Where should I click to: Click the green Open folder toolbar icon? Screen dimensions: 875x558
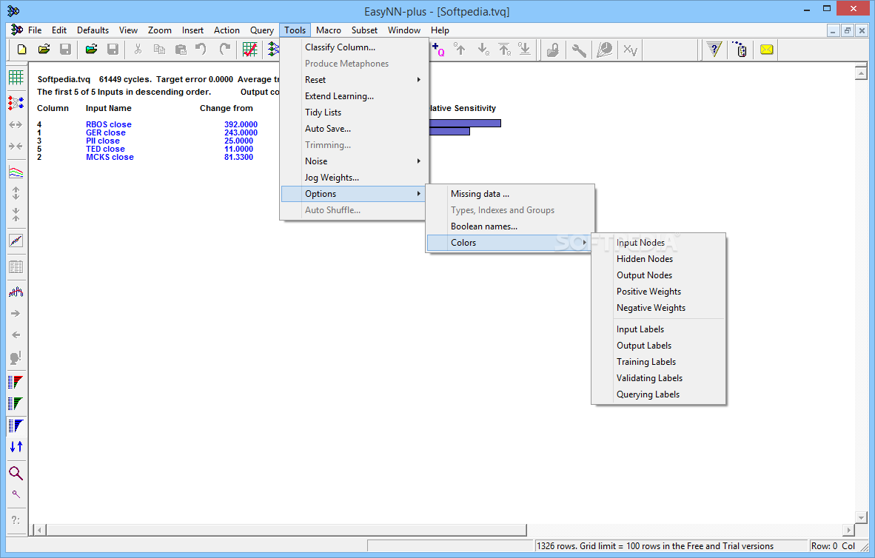92,50
